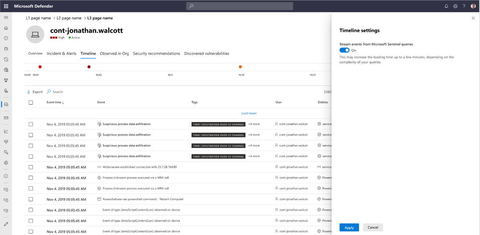
Task: Open the shield icon in sidebar
Action: [x=6, y=38]
